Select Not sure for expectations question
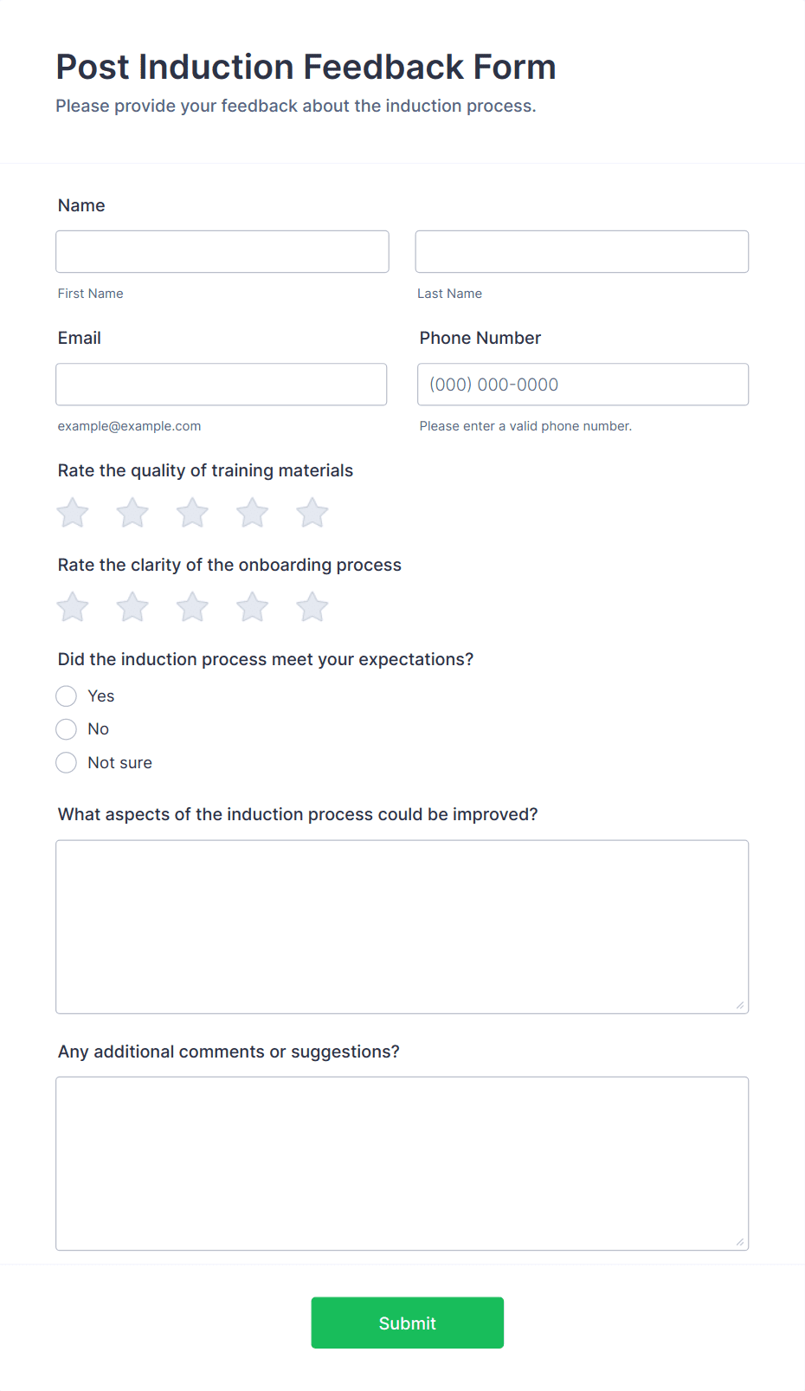805x1391 pixels. (x=66, y=762)
